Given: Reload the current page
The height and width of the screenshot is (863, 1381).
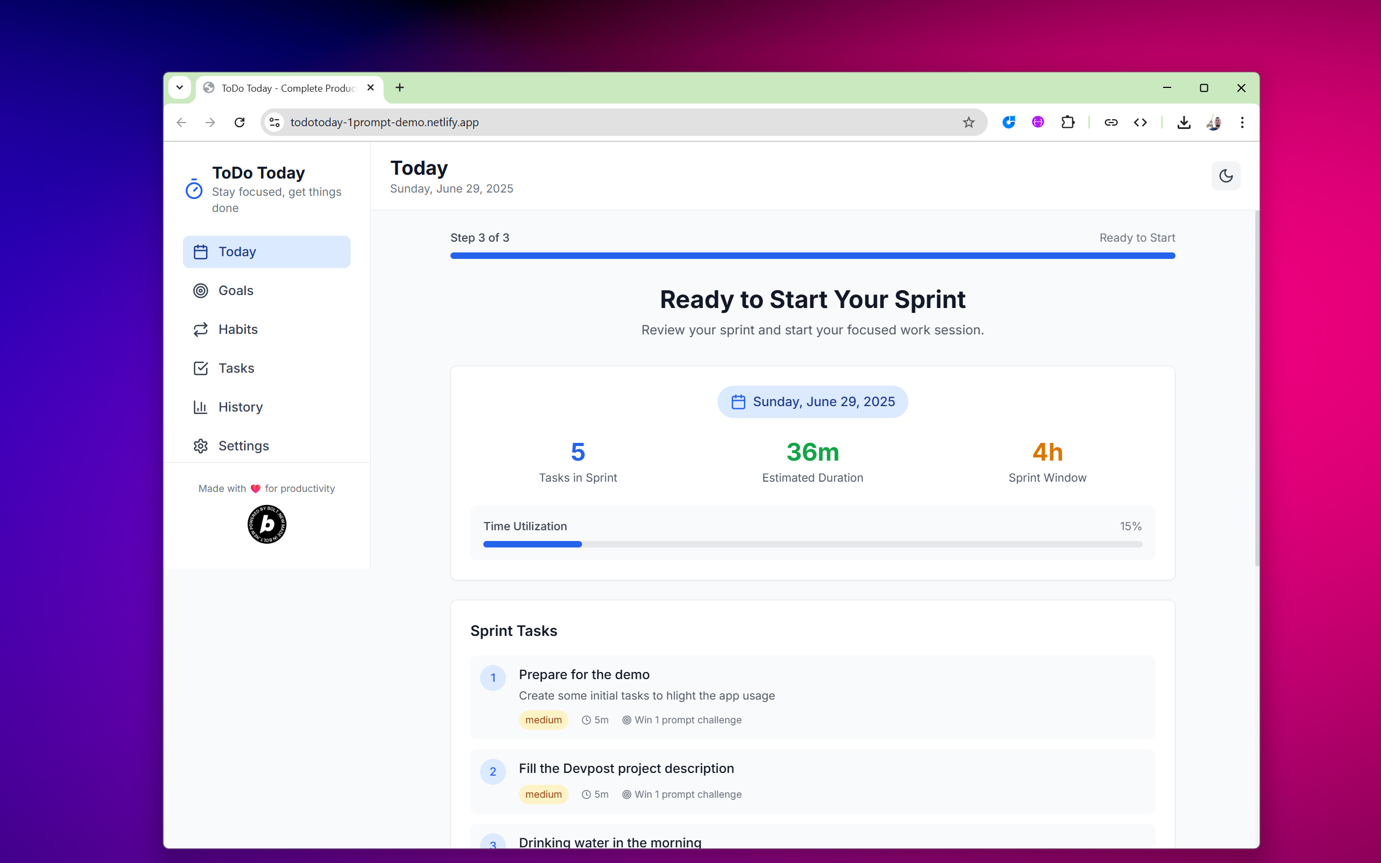Looking at the screenshot, I should point(240,122).
